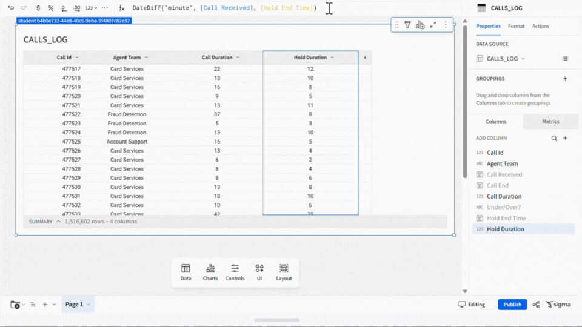This screenshot has height=327, width=582.
Task: Open Page 1 tab menu
Action: 89,305
